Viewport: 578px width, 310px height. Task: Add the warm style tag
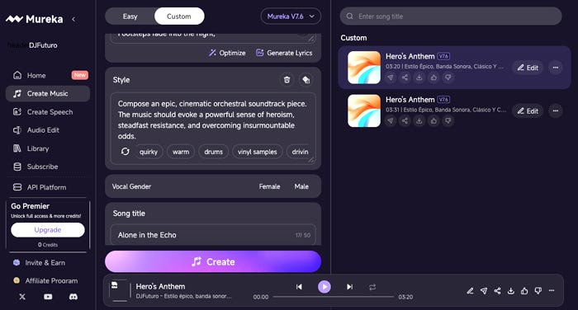181,152
